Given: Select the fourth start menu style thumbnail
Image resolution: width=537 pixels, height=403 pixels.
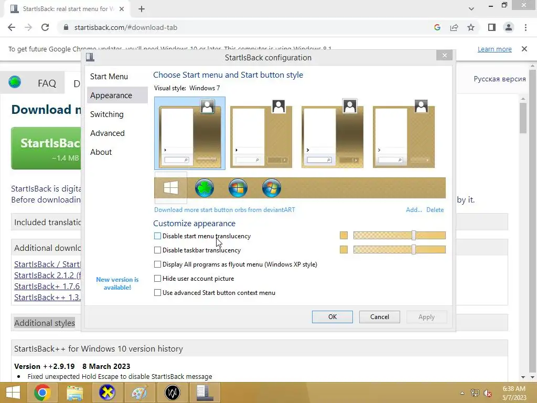Looking at the screenshot, I should 404,133.
